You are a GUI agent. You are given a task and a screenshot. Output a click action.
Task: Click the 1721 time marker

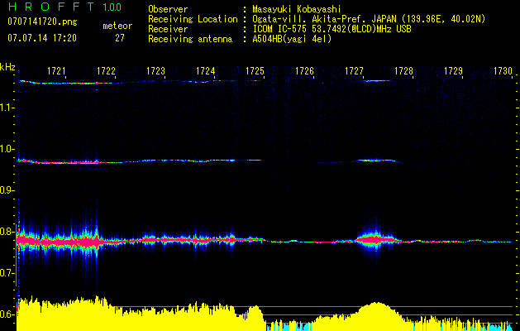click(57, 70)
